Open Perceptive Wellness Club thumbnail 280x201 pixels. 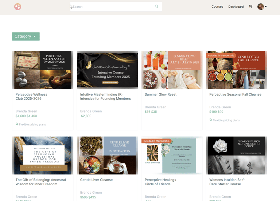coord(43,70)
